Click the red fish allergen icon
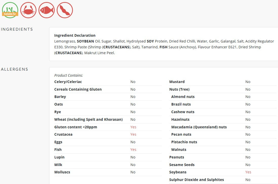 tap(46, 10)
